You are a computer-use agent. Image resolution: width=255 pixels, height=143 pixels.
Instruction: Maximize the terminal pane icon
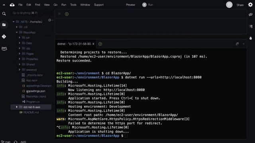pos(237,44)
